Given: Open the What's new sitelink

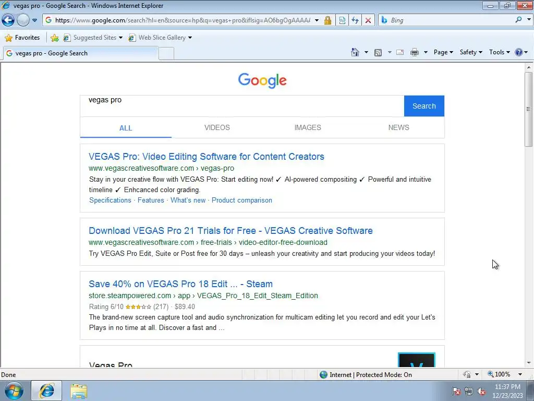Looking at the screenshot, I should coord(188,200).
